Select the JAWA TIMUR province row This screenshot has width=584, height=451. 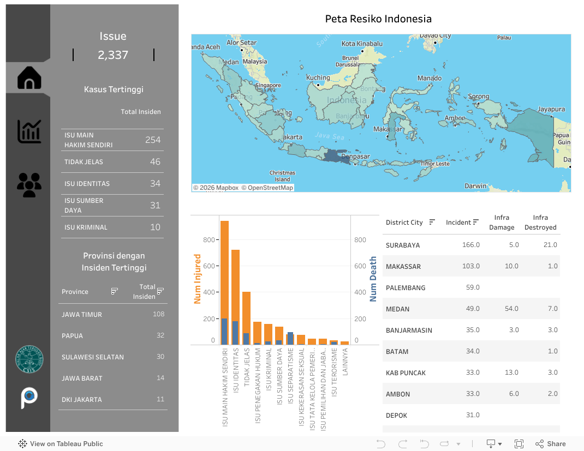[113, 315]
